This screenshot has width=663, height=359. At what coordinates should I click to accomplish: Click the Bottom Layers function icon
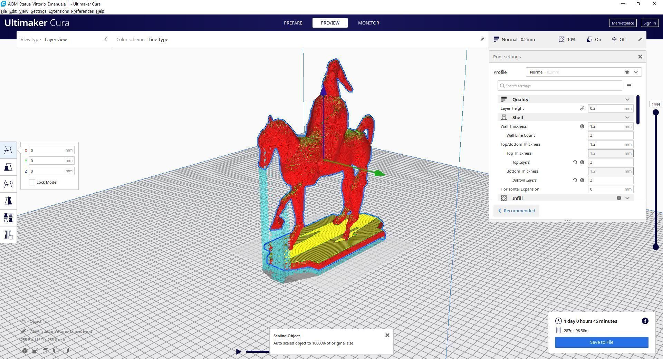pyautogui.click(x=582, y=180)
